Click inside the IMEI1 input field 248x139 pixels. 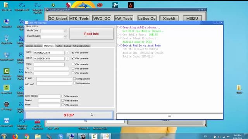click(x=49, y=53)
